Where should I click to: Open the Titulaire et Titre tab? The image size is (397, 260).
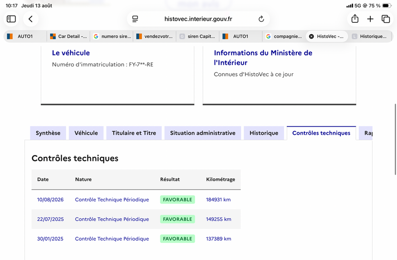pyautogui.click(x=134, y=133)
